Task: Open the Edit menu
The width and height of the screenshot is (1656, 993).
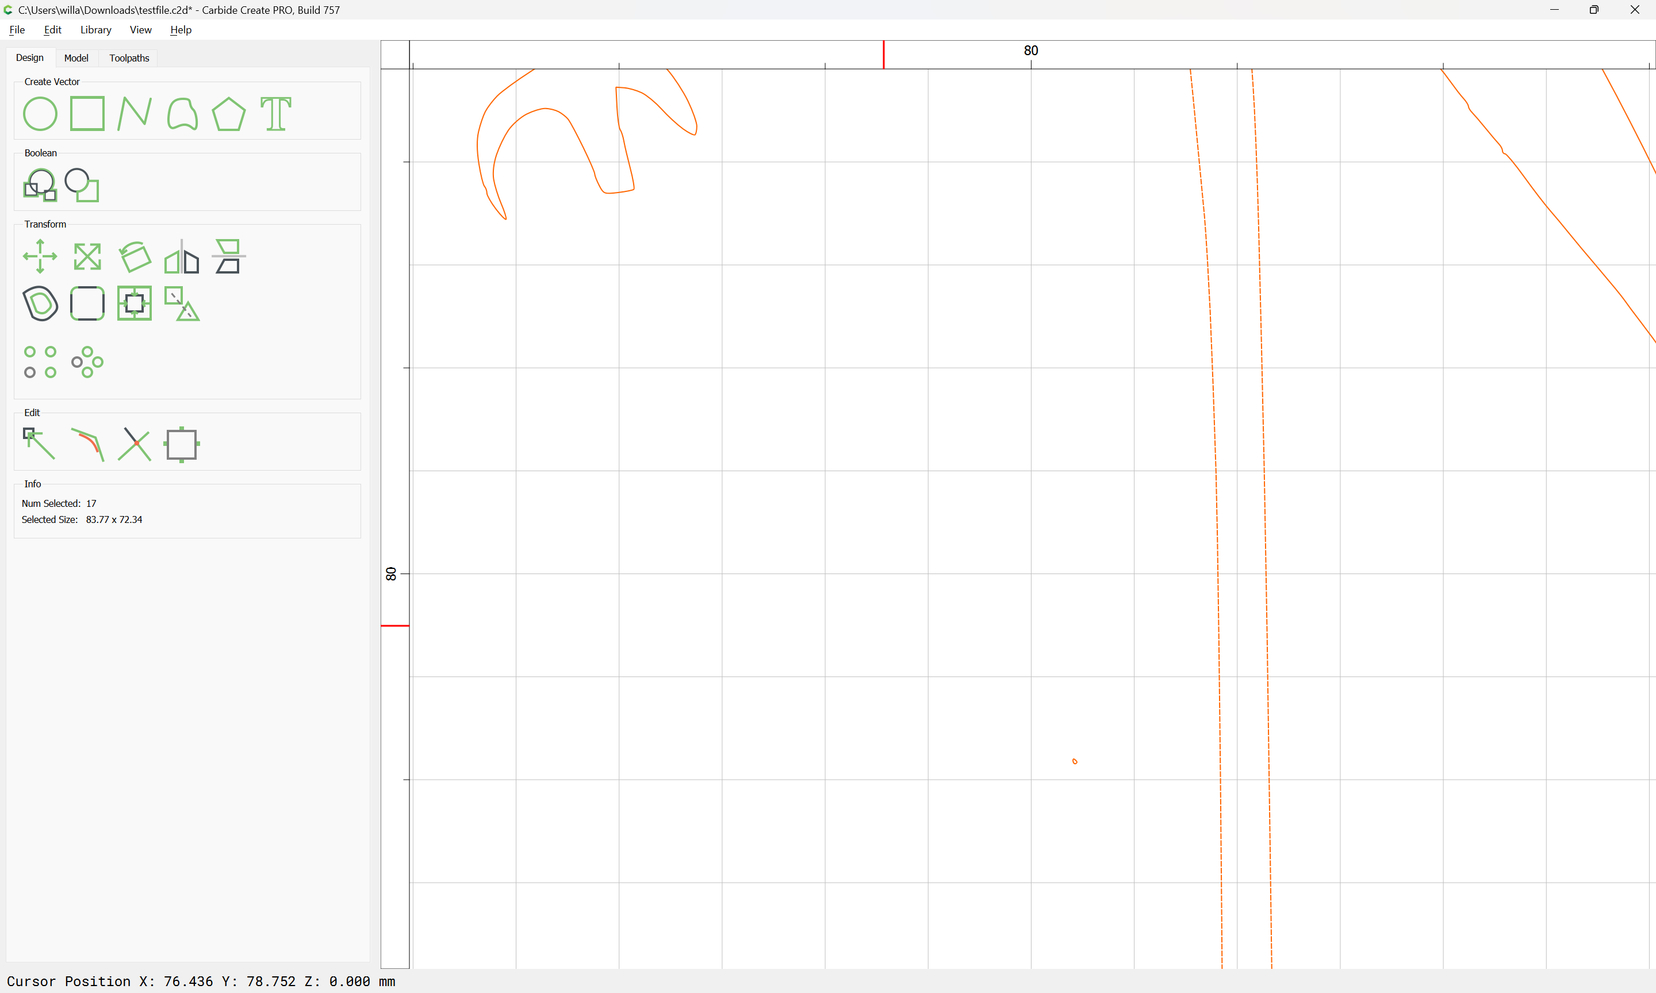Action: pos(53,29)
